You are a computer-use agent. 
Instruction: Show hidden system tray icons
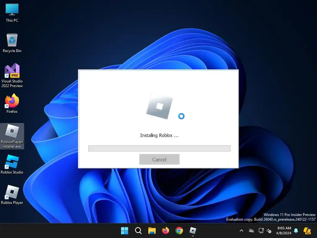[241, 231]
